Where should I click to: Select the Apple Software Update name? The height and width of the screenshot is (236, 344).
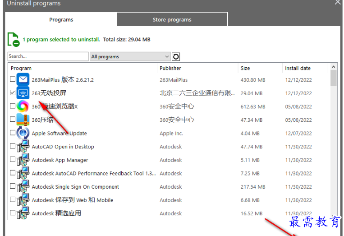(x=59, y=133)
